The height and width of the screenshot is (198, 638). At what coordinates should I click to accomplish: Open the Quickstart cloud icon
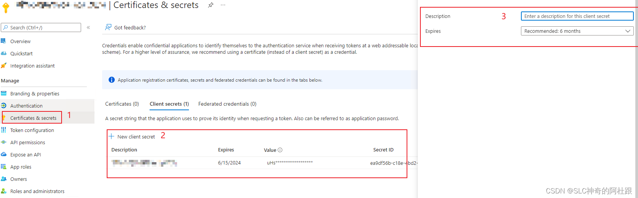click(3, 53)
